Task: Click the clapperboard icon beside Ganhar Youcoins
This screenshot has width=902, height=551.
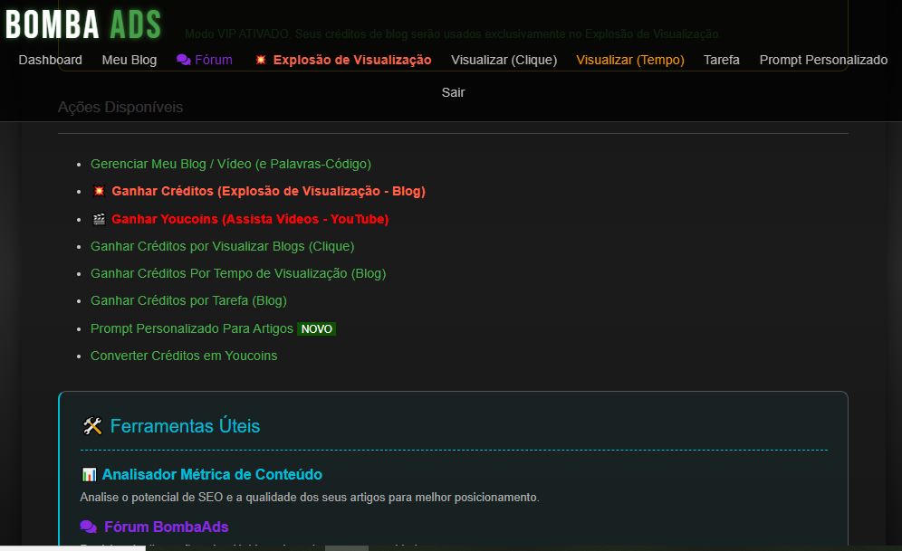Action: click(x=98, y=219)
